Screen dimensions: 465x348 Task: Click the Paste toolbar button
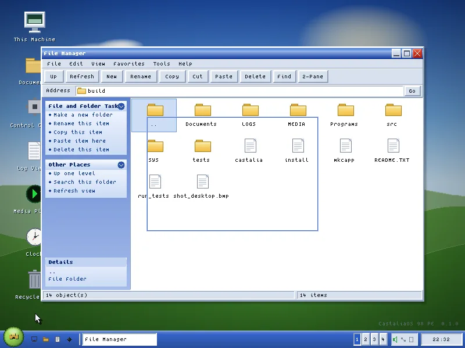(x=224, y=77)
